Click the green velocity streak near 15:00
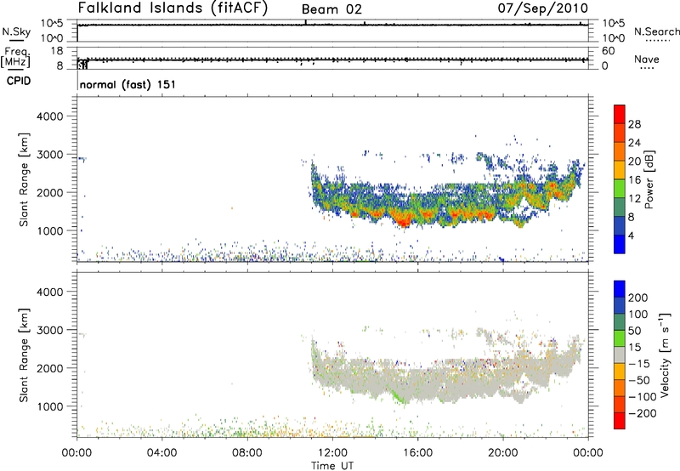The width and height of the screenshot is (680, 471). tap(399, 397)
